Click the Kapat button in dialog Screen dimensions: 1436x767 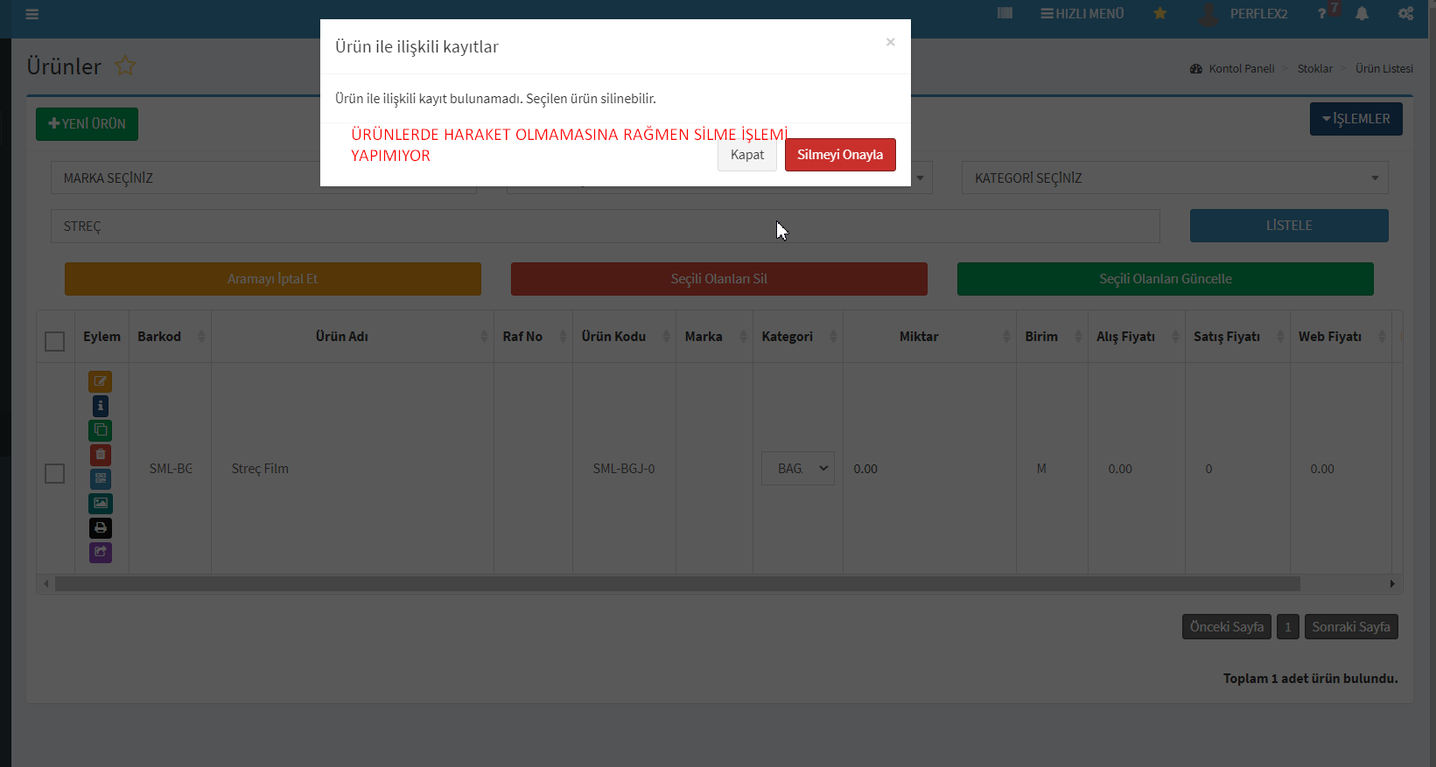click(x=746, y=155)
